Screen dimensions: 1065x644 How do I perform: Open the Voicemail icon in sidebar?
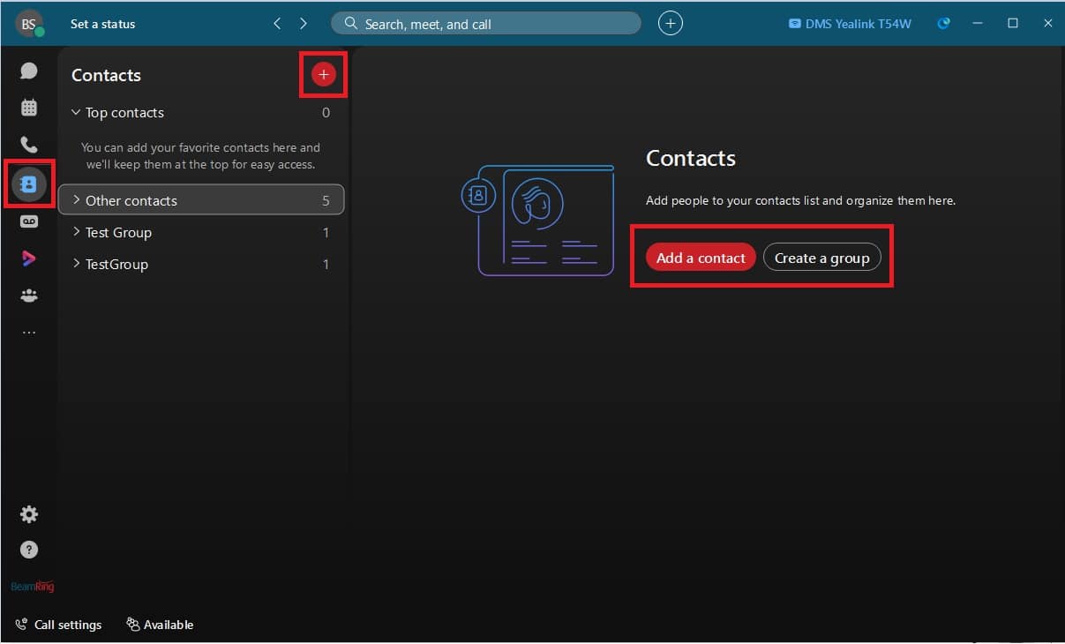(29, 221)
